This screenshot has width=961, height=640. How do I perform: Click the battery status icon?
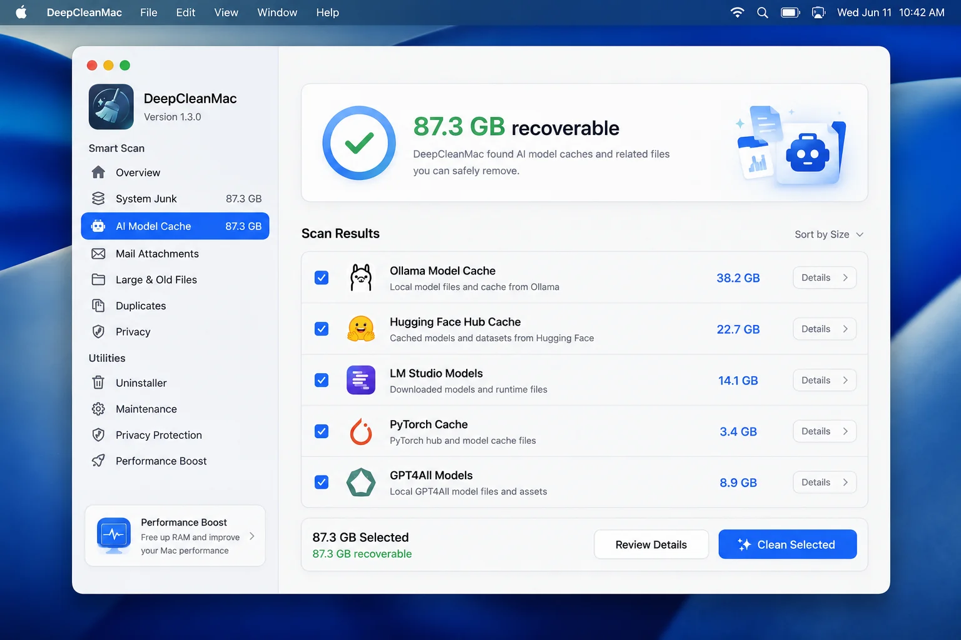pos(791,12)
